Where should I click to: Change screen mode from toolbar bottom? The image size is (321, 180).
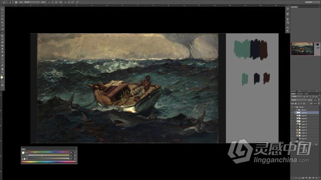[2, 85]
